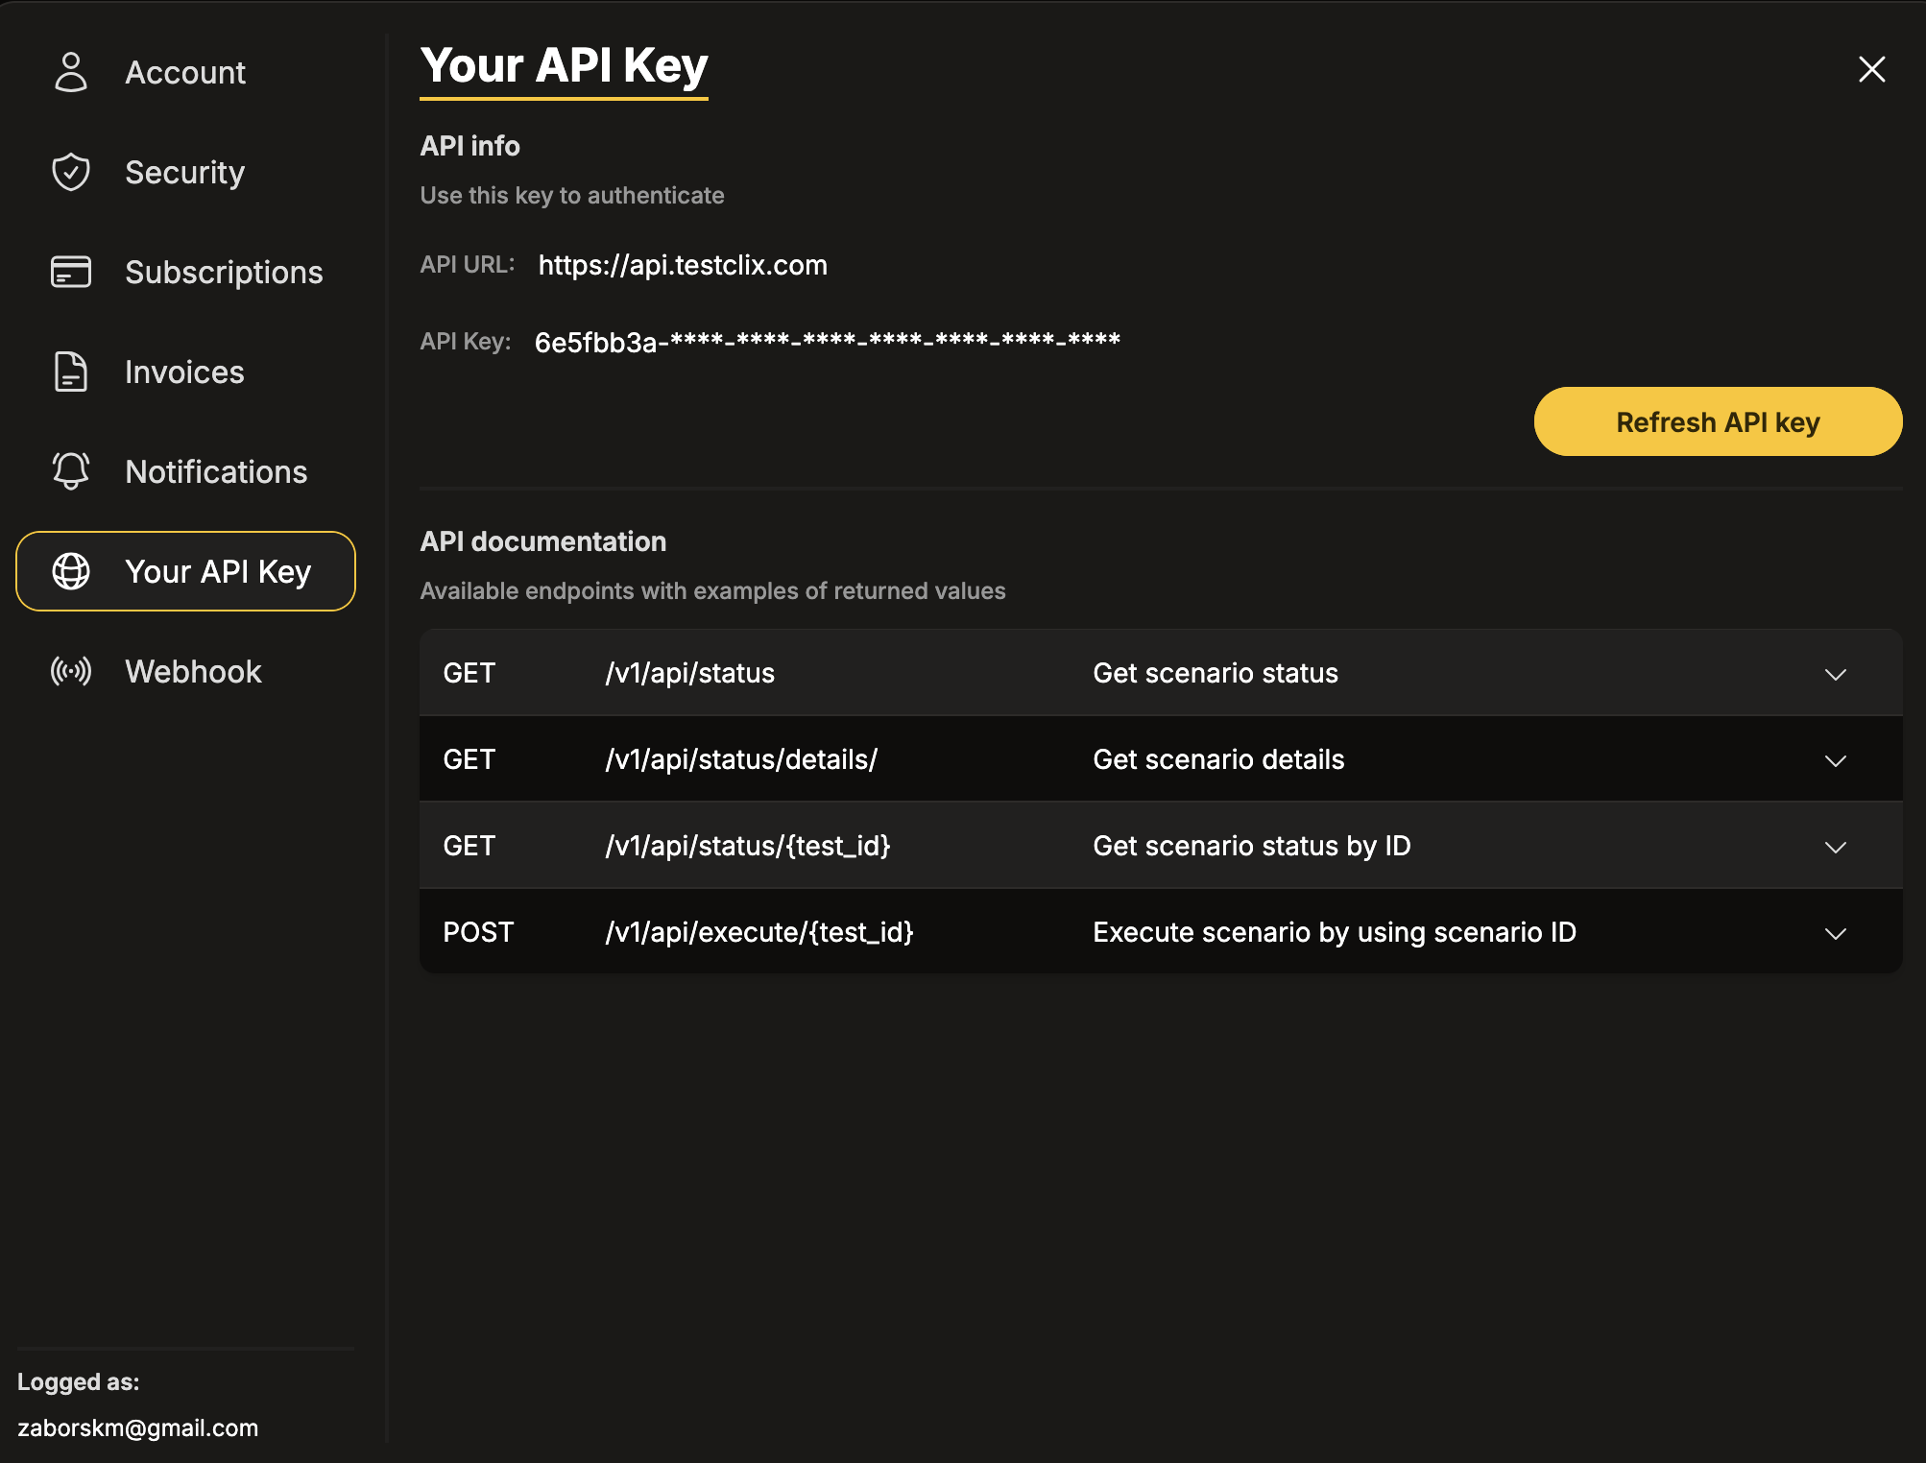
Task: Click the Notifications bell icon
Action: click(71, 471)
